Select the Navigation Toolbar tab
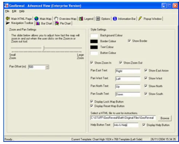 click(20, 23)
